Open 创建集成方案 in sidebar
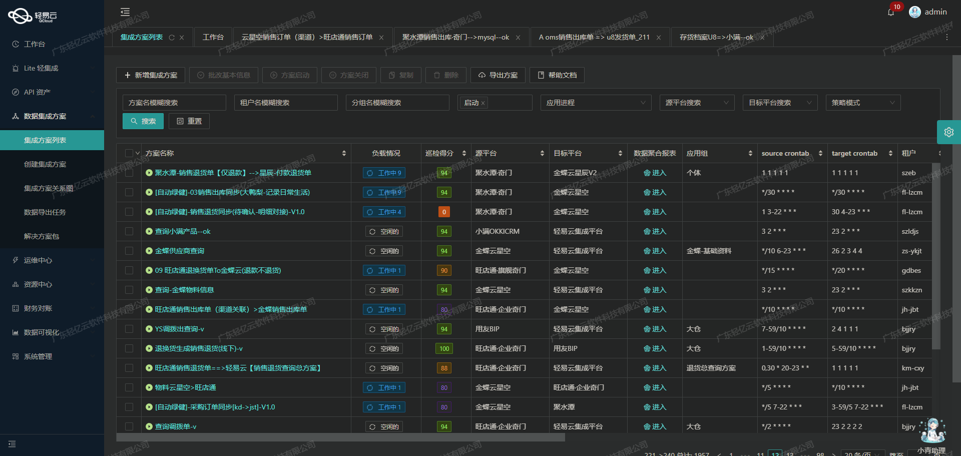The image size is (961, 456). tap(52, 164)
